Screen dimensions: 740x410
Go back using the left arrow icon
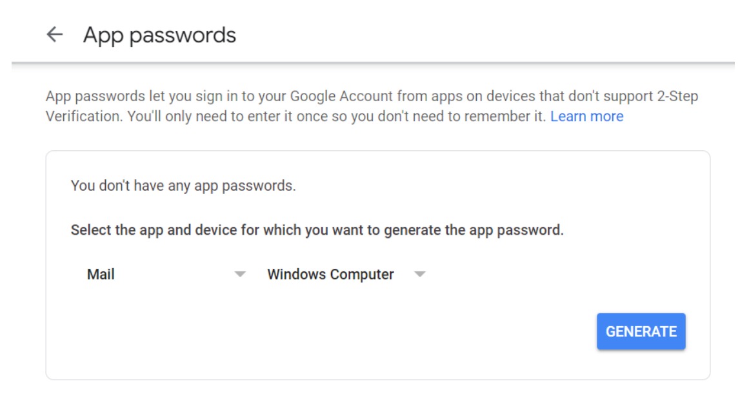point(55,34)
